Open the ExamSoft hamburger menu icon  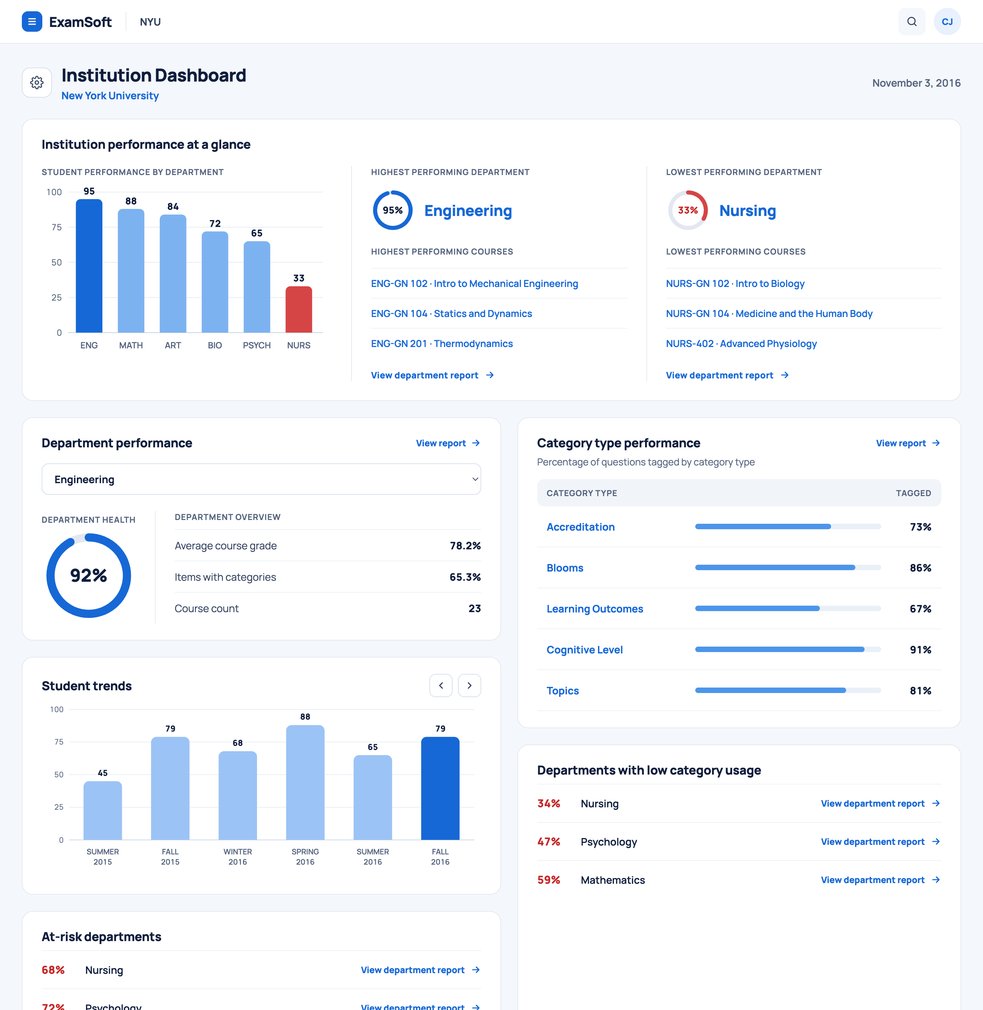32,22
